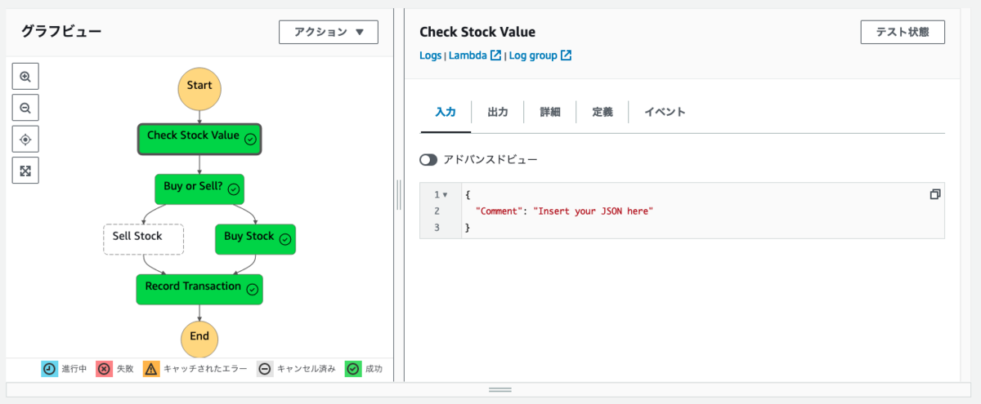Open the 定義 tab
981x404 pixels.
point(602,112)
